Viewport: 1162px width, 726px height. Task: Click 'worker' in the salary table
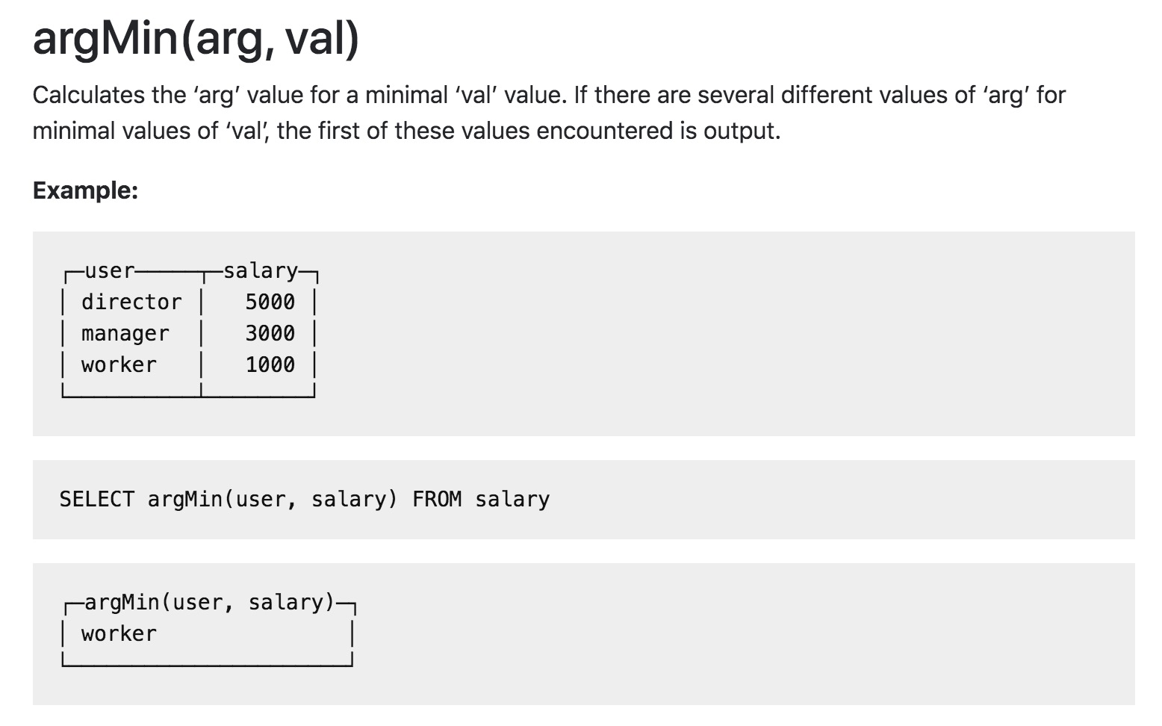(119, 364)
